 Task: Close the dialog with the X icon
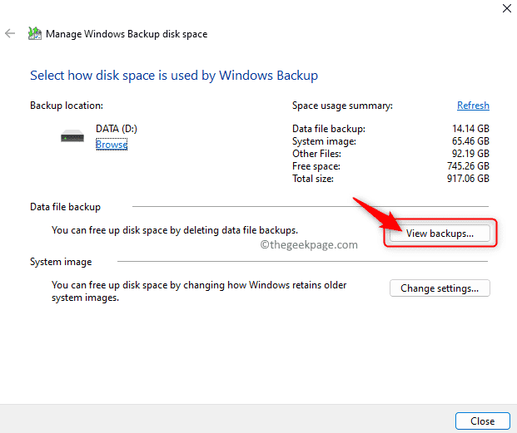point(507,8)
